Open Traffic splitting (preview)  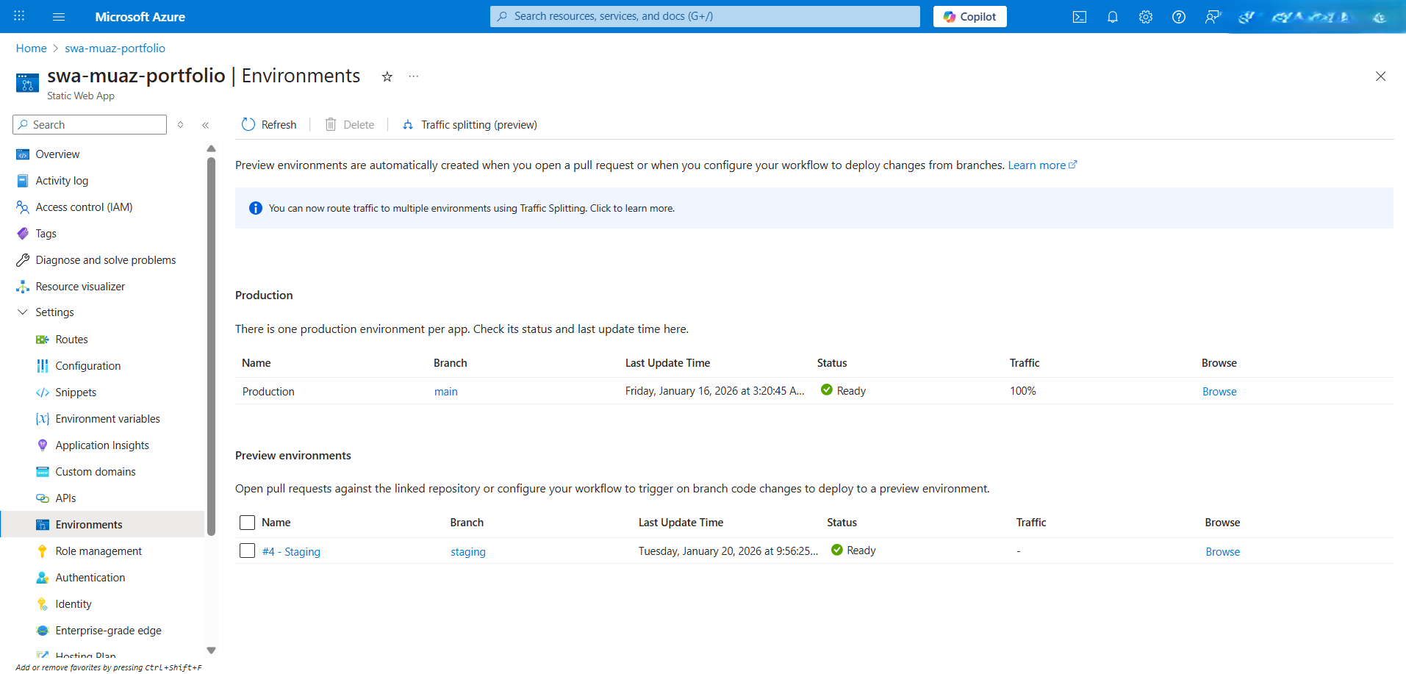[469, 124]
